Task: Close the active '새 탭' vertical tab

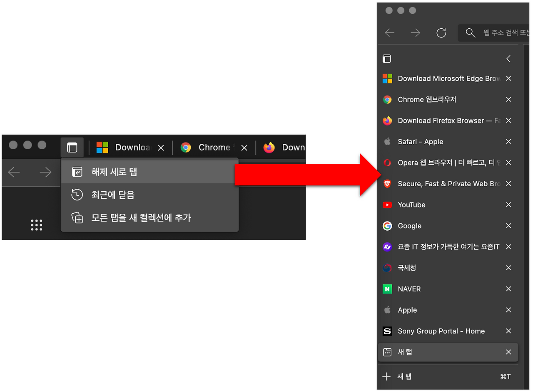Action: click(x=508, y=353)
